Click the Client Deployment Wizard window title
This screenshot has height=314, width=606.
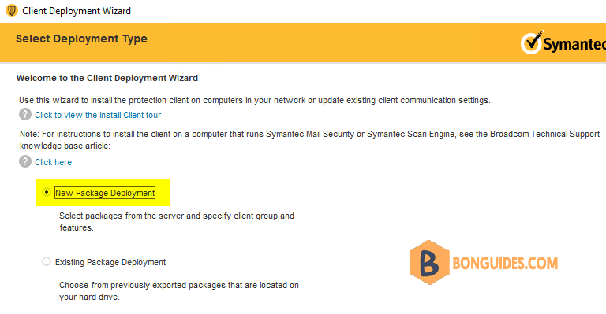pos(77,11)
